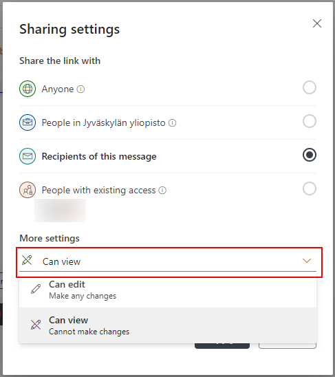This screenshot has width=335, height=377.
Task: Choose Can edit from the permission list
Action: pos(168,290)
